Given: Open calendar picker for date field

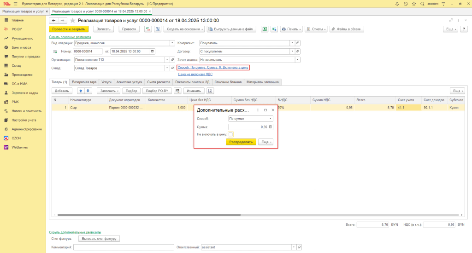Looking at the screenshot, I should [152, 52].
